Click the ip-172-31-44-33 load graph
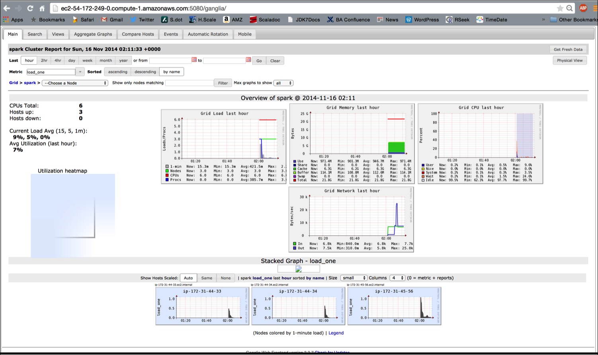Image resolution: width=598 pixels, height=355 pixels. click(202, 306)
